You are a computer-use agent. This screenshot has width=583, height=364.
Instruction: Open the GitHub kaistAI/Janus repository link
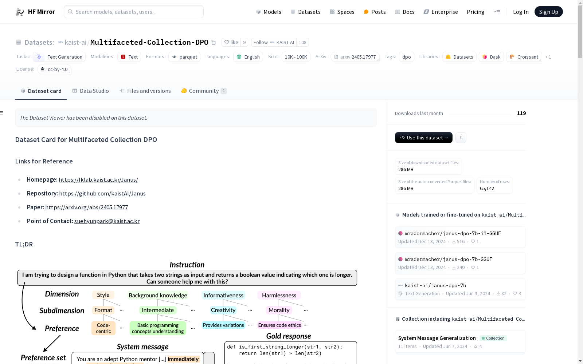[102, 194]
